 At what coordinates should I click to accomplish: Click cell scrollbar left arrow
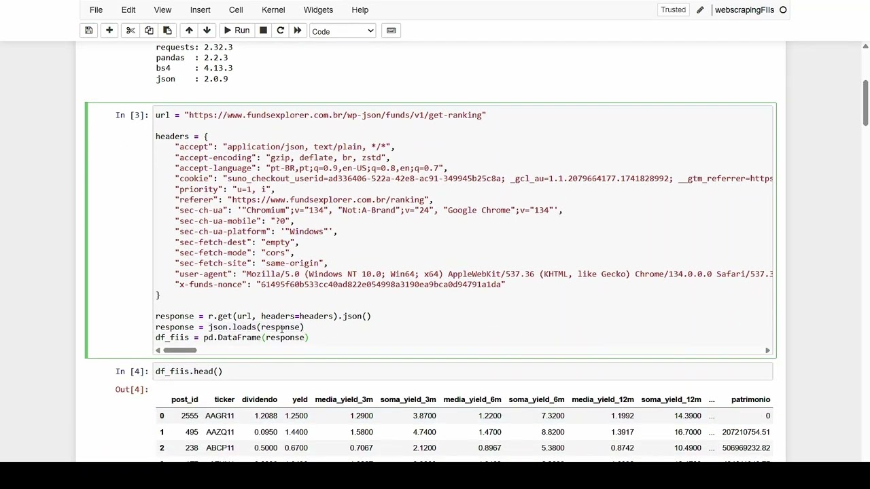[x=158, y=350]
